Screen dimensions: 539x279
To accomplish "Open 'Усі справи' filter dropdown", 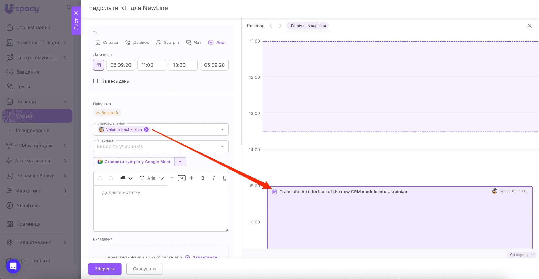I will 521,255.
